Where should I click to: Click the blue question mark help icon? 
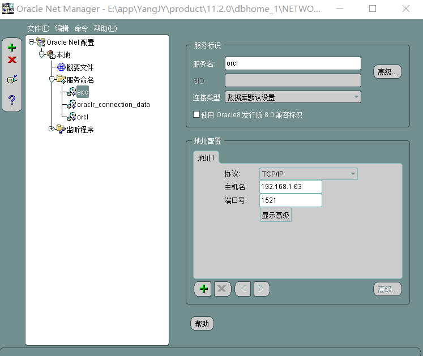12,100
